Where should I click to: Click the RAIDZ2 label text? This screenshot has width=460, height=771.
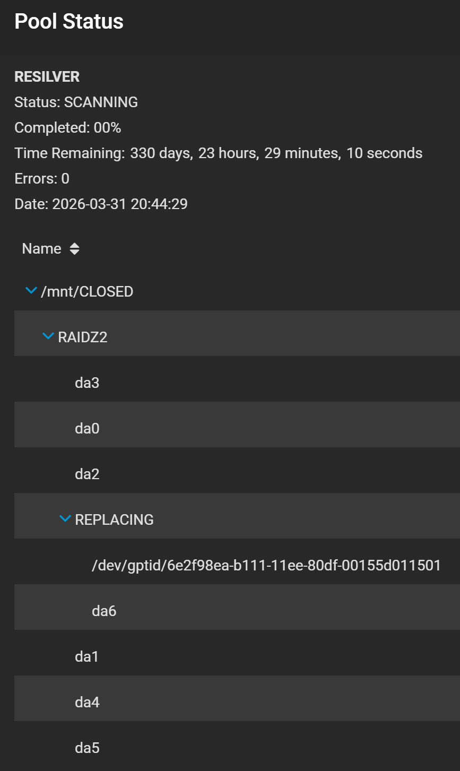tap(83, 337)
